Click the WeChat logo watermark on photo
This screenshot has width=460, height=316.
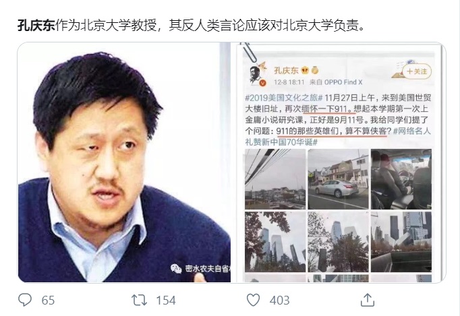tap(176, 268)
